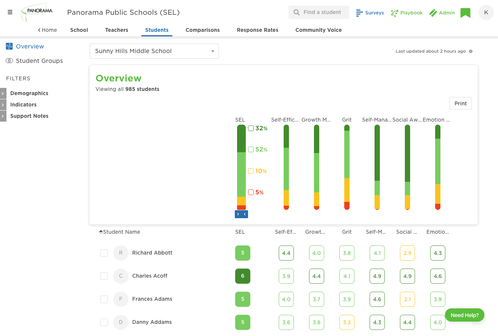This screenshot has height=336, width=498.
Task: Click the Social Awareness stacked bar
Action: [407, 167]
